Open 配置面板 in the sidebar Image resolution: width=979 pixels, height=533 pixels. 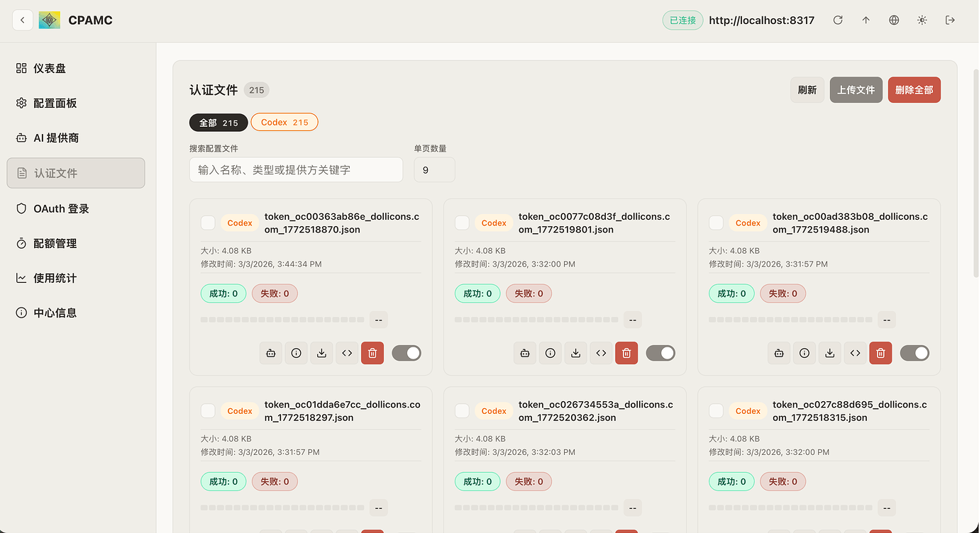(x=76, y=103)
